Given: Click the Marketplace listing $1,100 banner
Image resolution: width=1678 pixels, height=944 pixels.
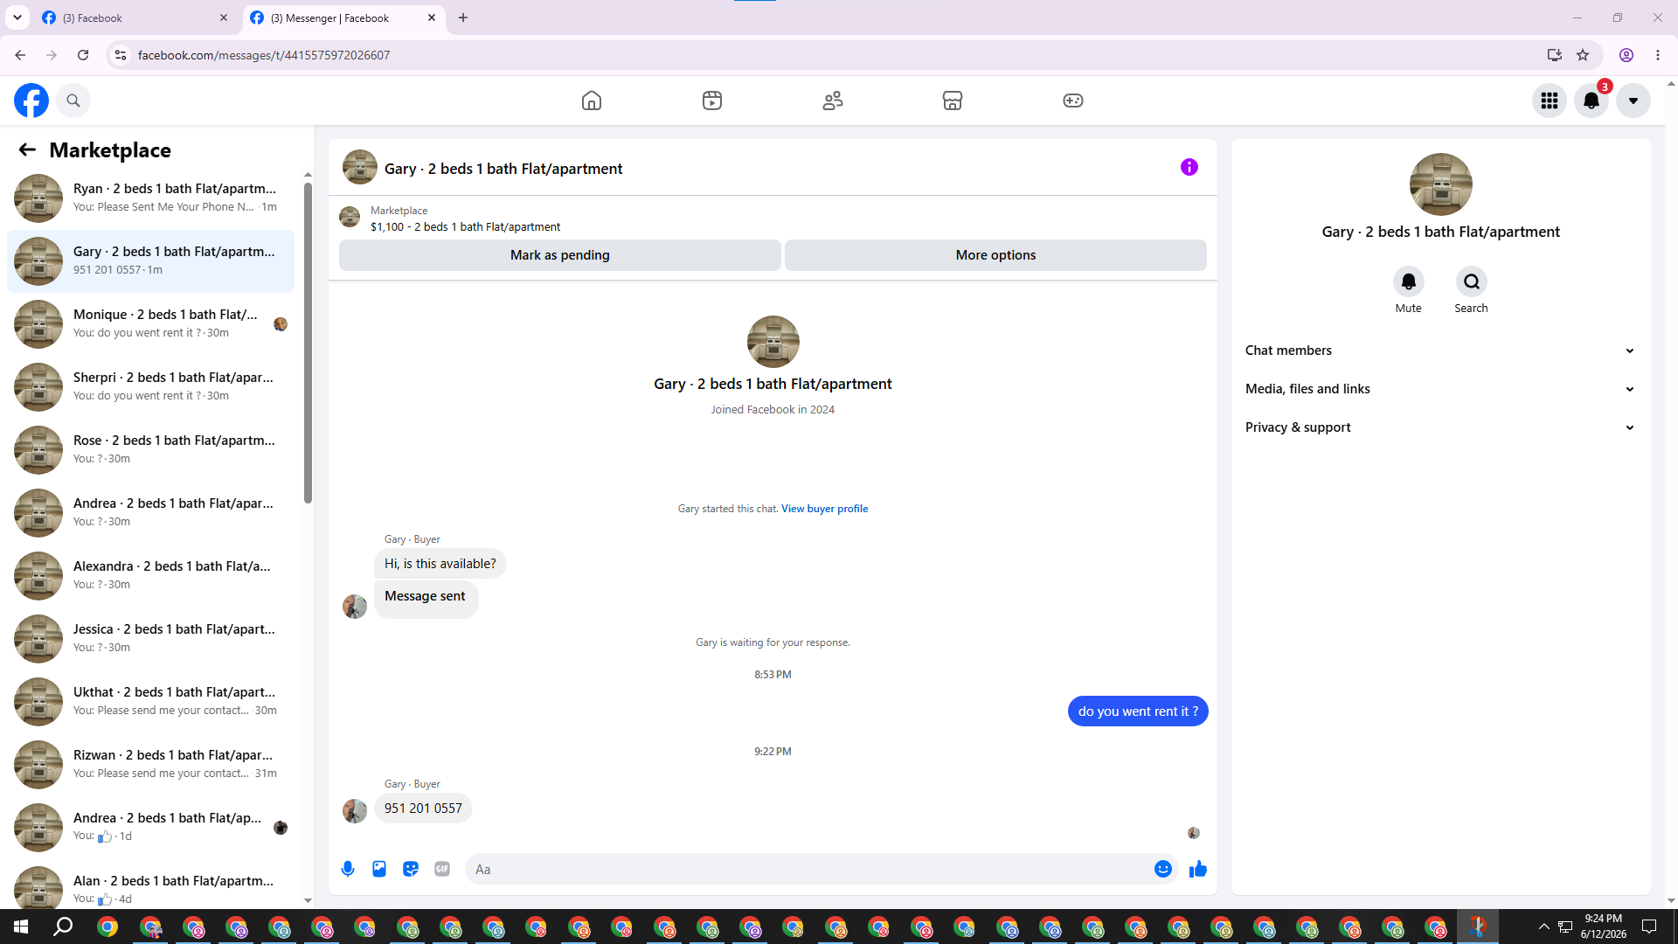Looking at the screenshot, I should coord(773,219).
